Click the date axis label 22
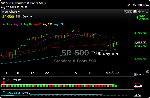This screenshot has width=150, height=98. [47, 73]
